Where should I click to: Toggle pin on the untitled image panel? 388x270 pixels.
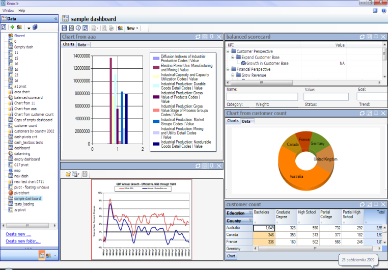click(x=212, y=166)
